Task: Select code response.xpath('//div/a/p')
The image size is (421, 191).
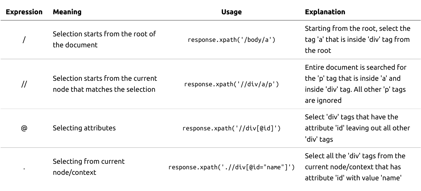Action: [231, 84]
